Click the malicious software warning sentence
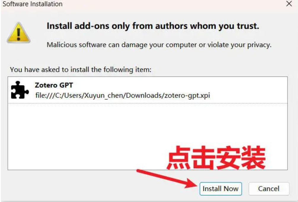This screenshot has width=298, height=202. pyautogui.click(x=159, y=45)
